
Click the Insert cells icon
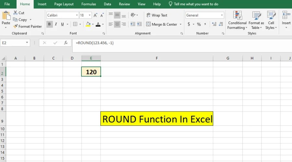[286, 15]
